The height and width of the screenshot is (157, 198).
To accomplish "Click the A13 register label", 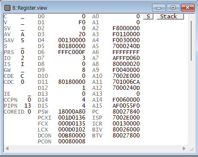I will pos(97,94).
